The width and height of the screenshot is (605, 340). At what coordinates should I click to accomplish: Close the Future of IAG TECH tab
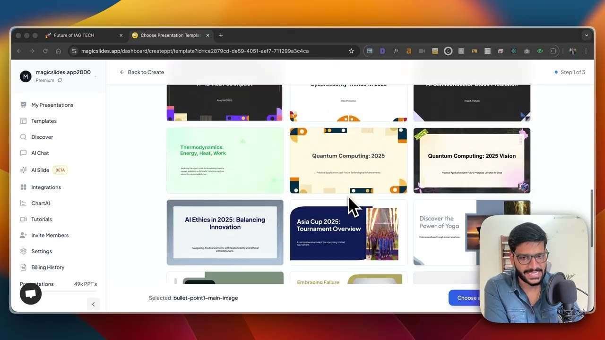[x=121, y=35]
